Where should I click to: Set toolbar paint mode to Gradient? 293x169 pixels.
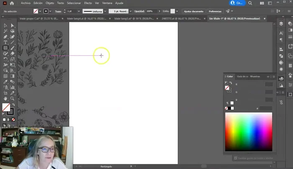[9, 120]
